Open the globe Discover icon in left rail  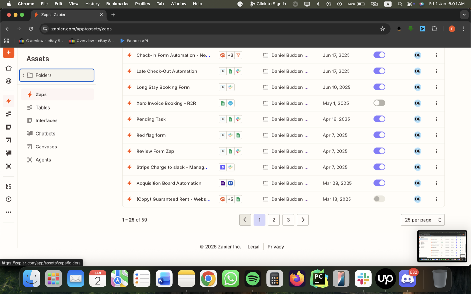[8, 81]
